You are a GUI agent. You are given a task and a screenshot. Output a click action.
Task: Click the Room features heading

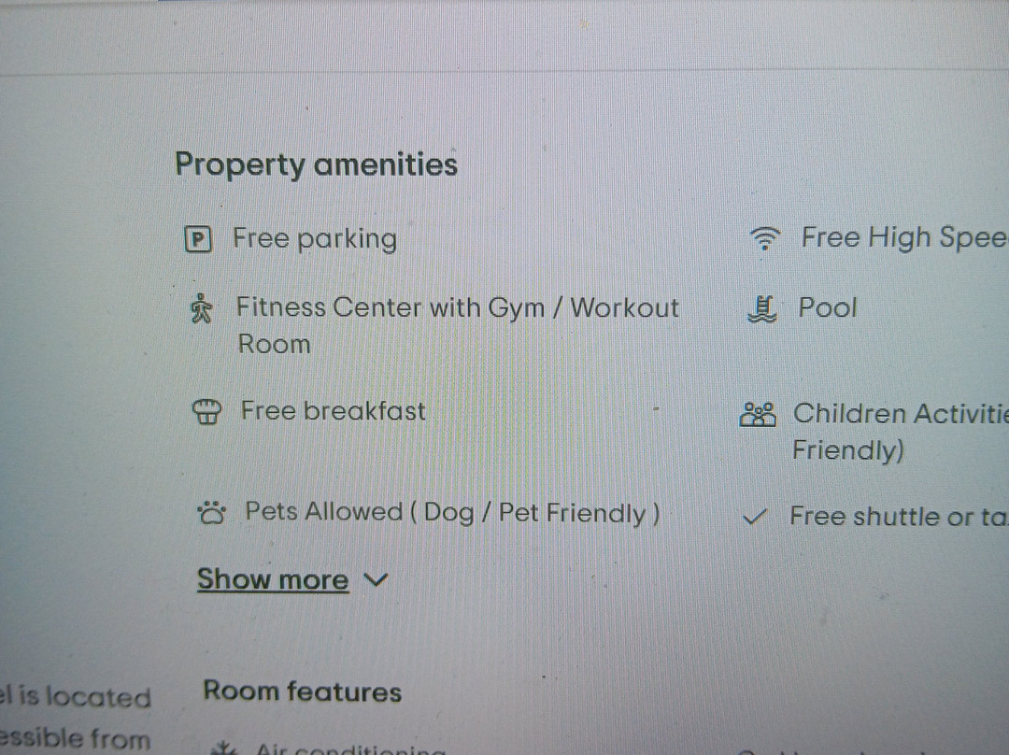coord(302,692)
